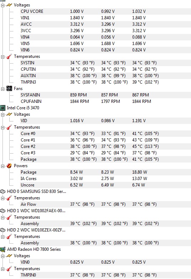Collapse the Temperatures node under Intel Core i5

click(2, 128)
